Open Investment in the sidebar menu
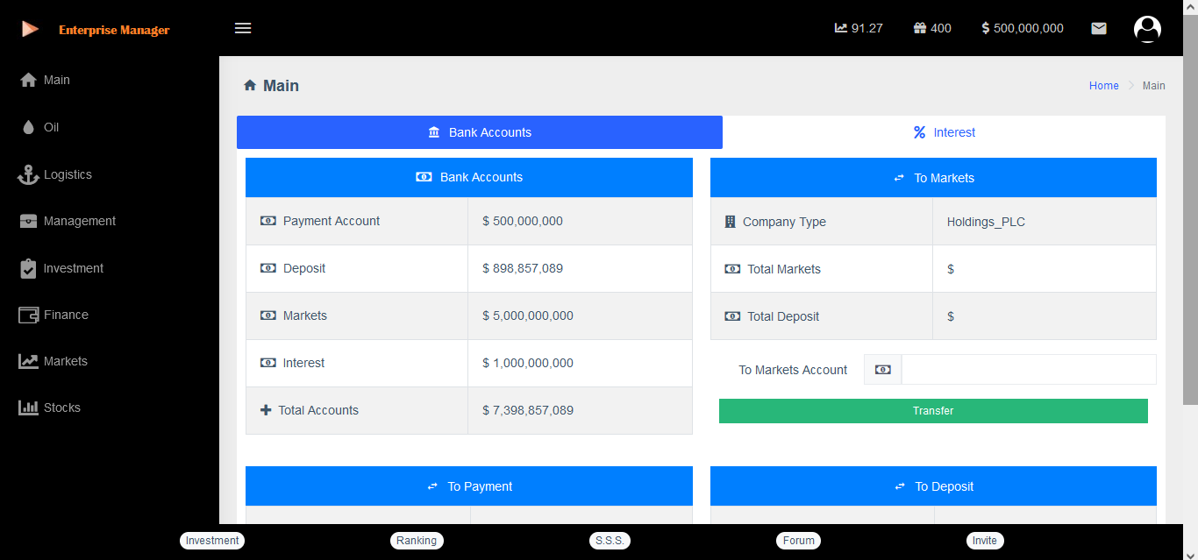1198x560 pixels. pos(73,268)
